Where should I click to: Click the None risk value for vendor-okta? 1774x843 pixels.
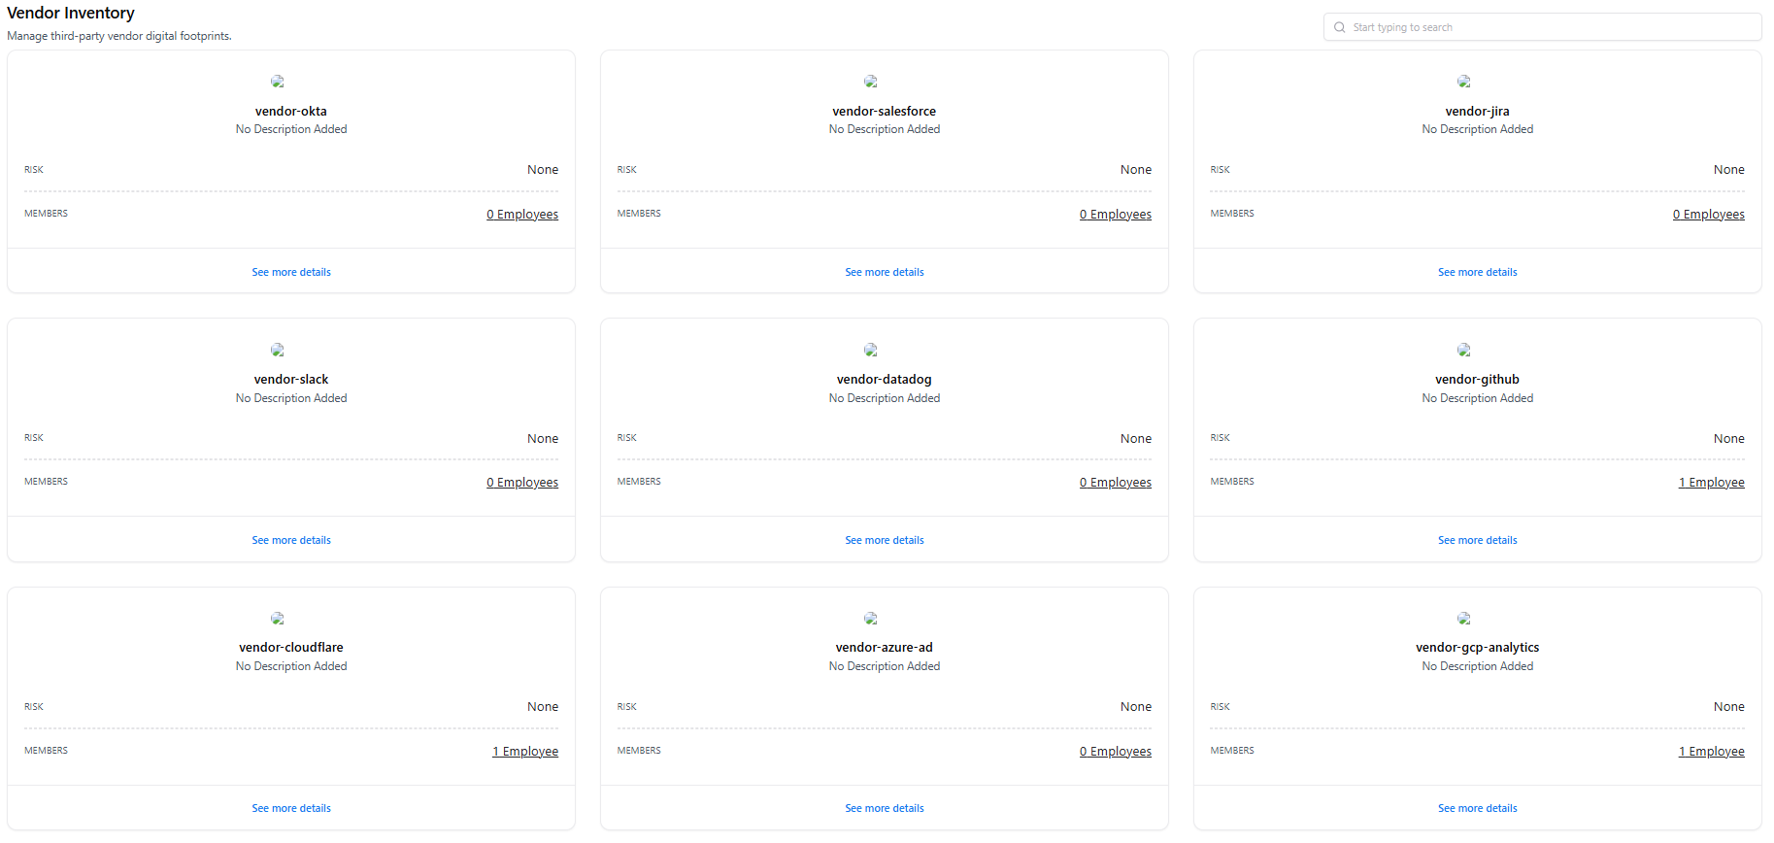(x=543, y=170)
